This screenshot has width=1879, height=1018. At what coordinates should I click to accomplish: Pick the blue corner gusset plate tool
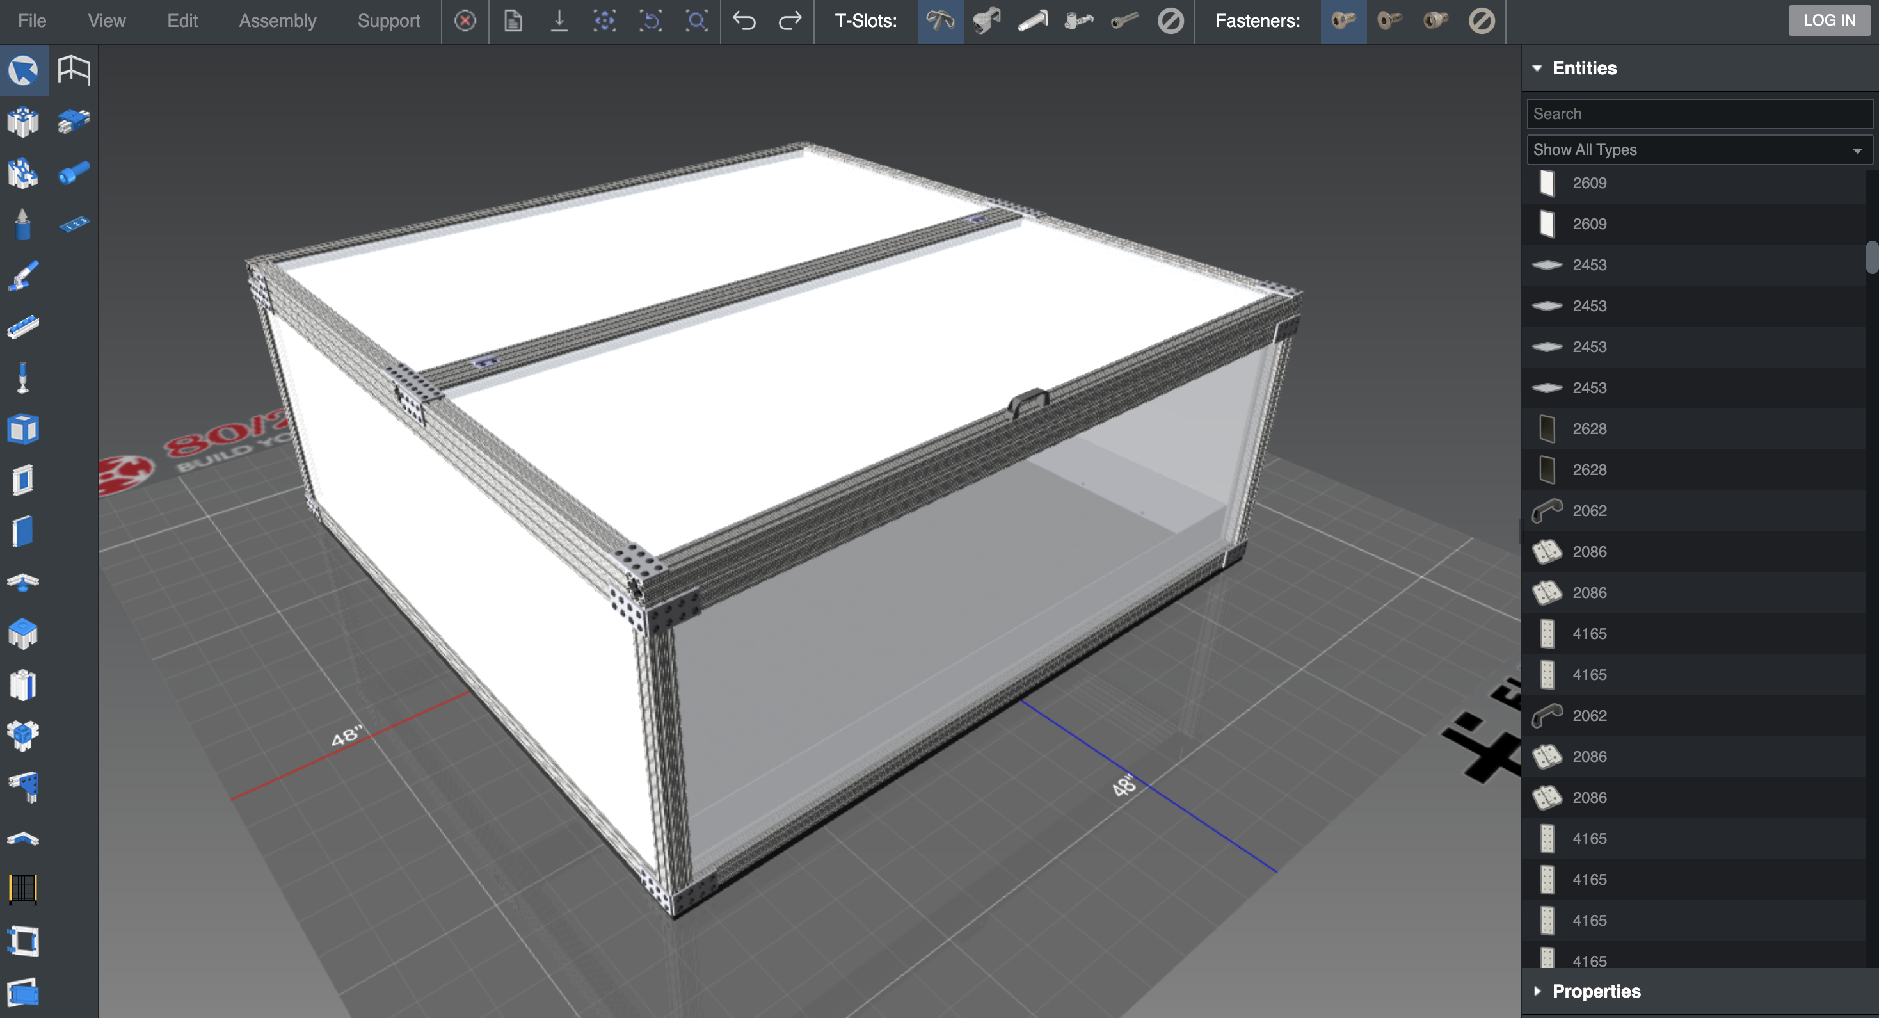[x=23, y=788]
